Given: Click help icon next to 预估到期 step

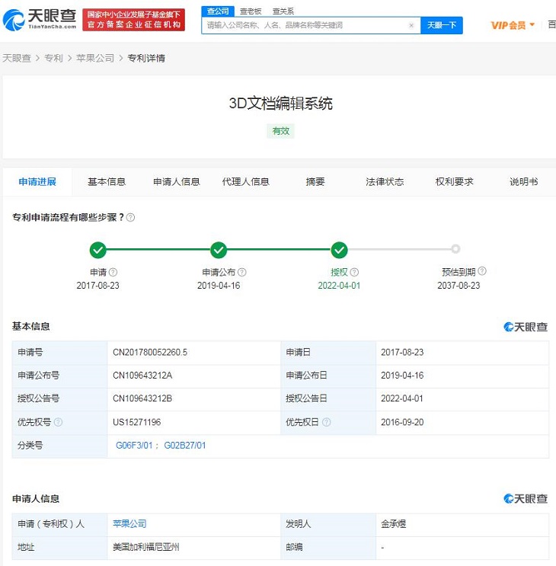Looking at the screenshot, I should [x=482, y=271].
